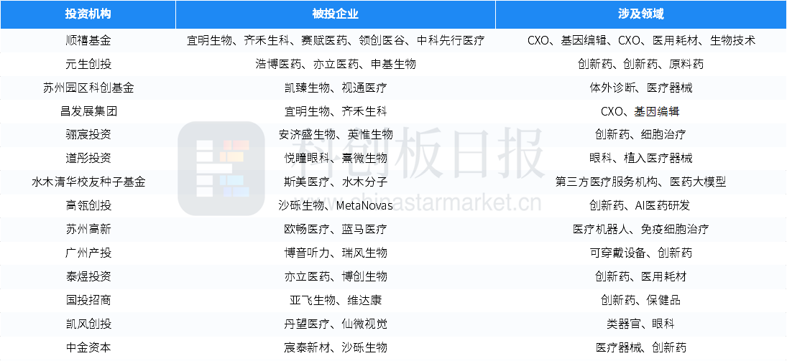Select the 水木清华校友种子基金 cell
The image size is (787, 361).
point(88,182)
